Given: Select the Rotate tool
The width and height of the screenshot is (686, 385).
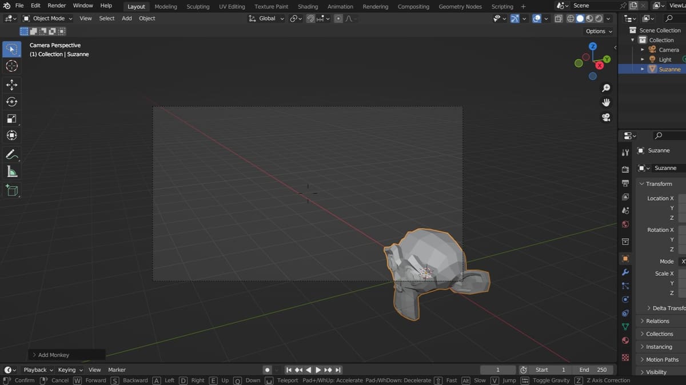Looking at the screenshot, I should click(x=11, y=102).
